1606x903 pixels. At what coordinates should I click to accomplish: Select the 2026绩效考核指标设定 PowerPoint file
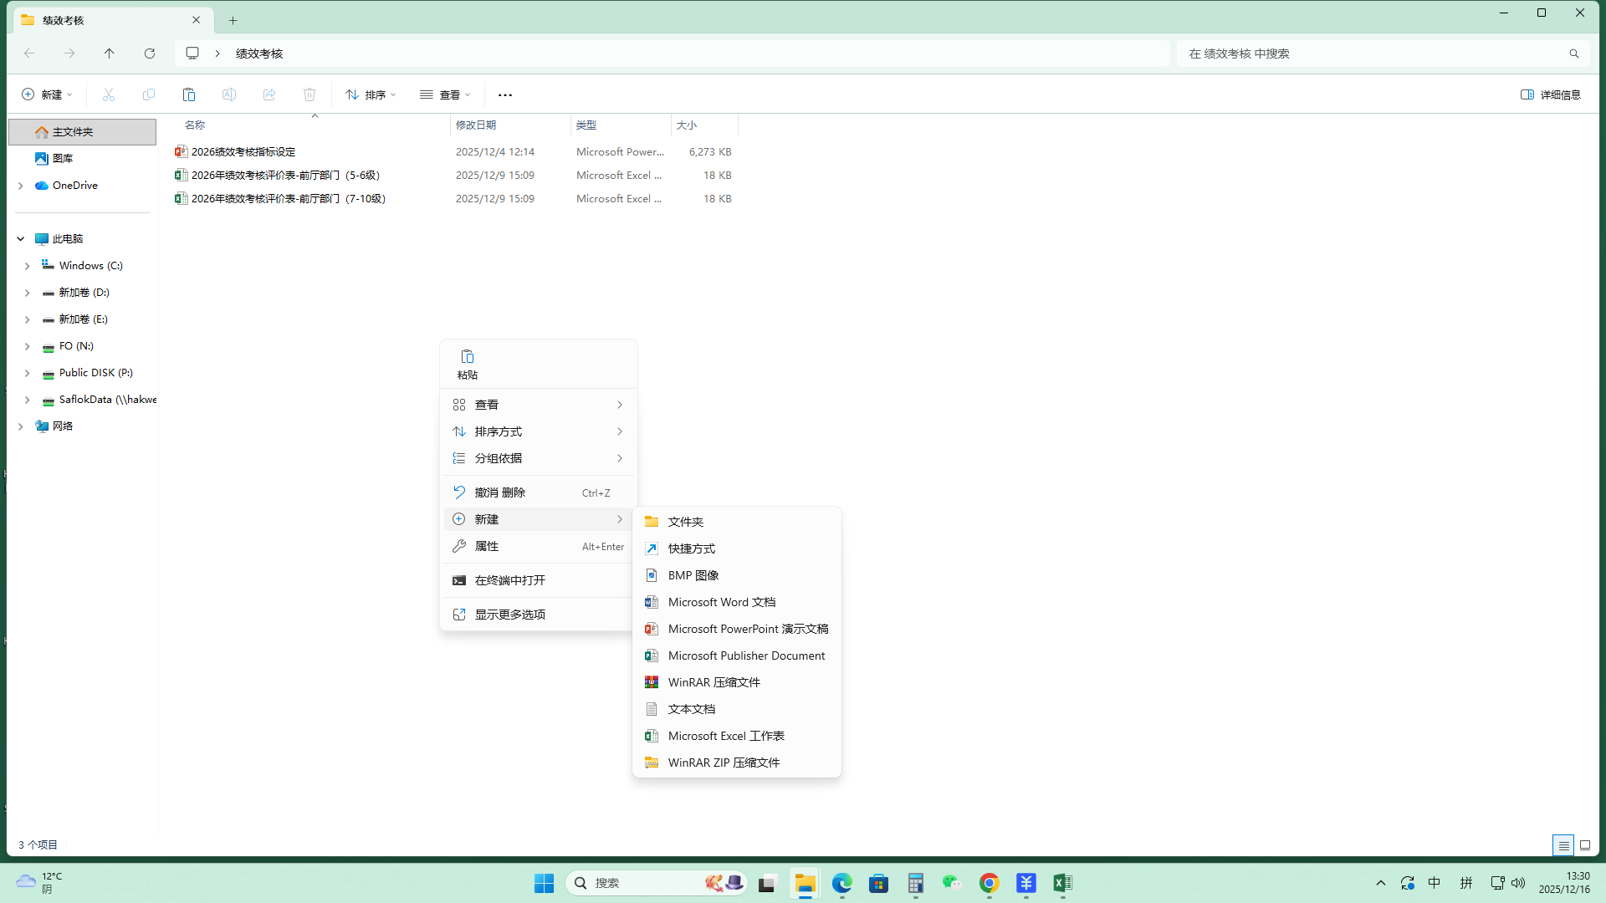pos(243,152)
